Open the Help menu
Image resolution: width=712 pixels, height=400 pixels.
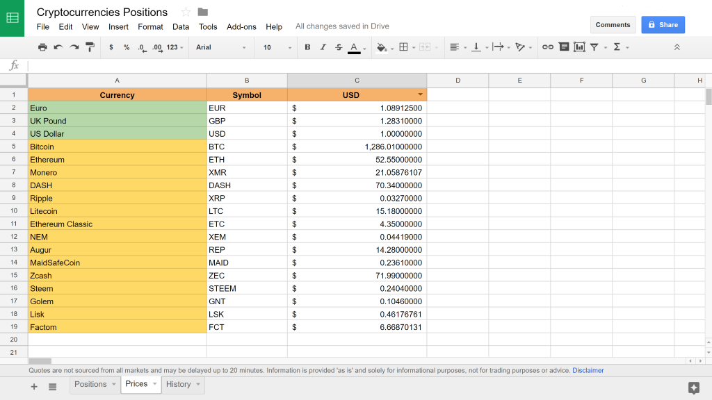point(274,27)
